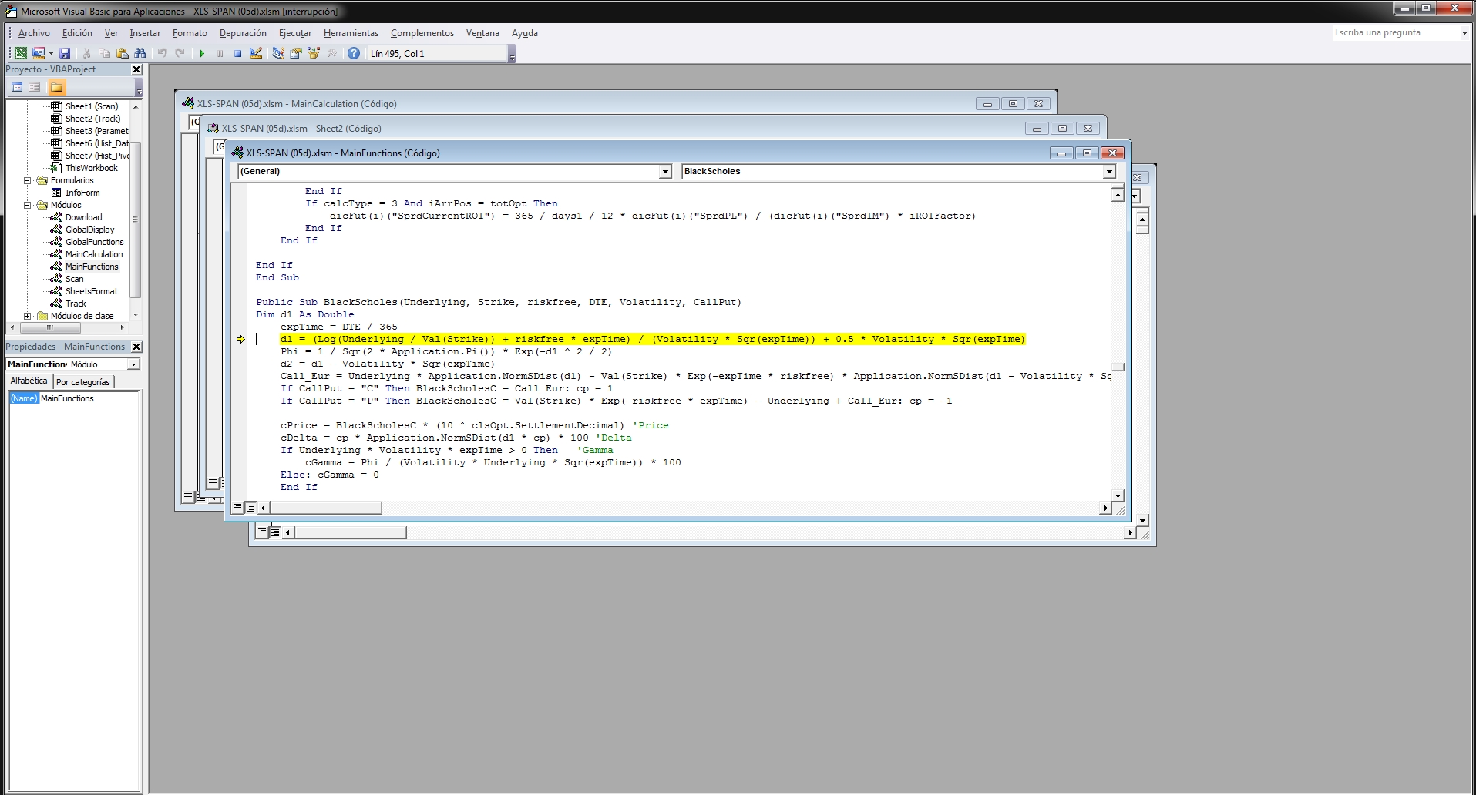The height and width of the screenshot is (795, 1476).
Task: Open the Insert object dropdown arrow
Action: point(51,53)
